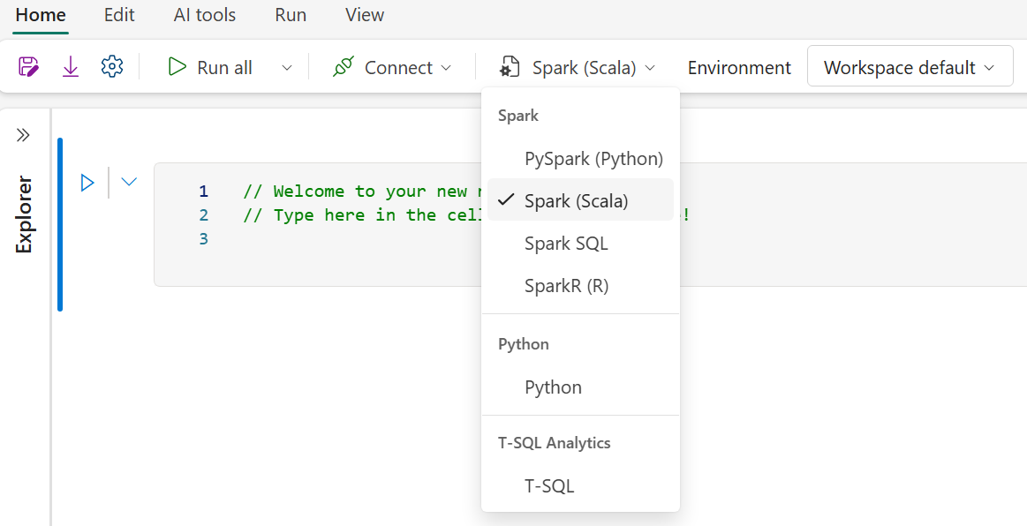1027x526 pixels.
Task: Click the download notebook icon
Action: (71, 67)
